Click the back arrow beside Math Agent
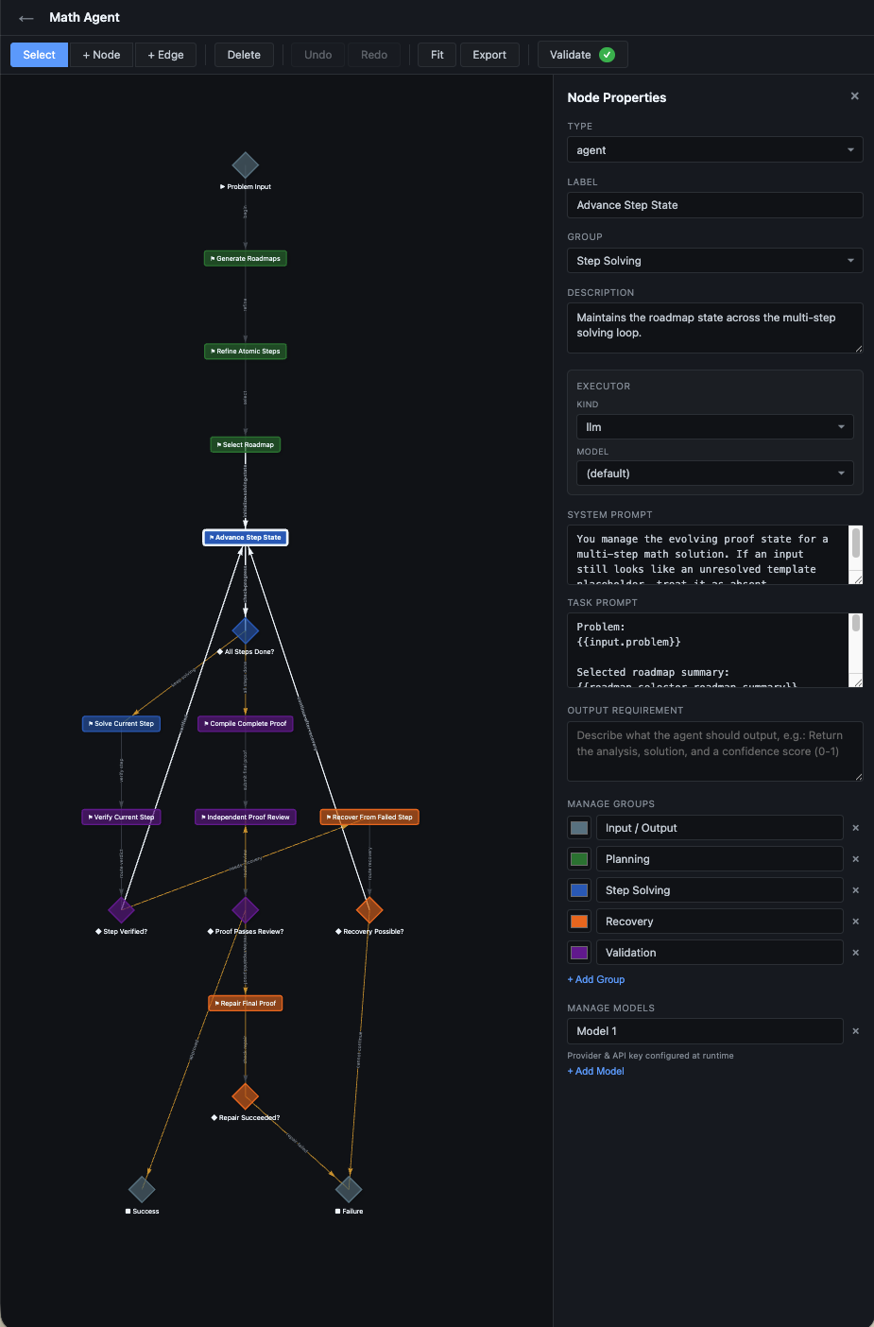Viewport: 874px width, 1327px height. coord(26,18)
